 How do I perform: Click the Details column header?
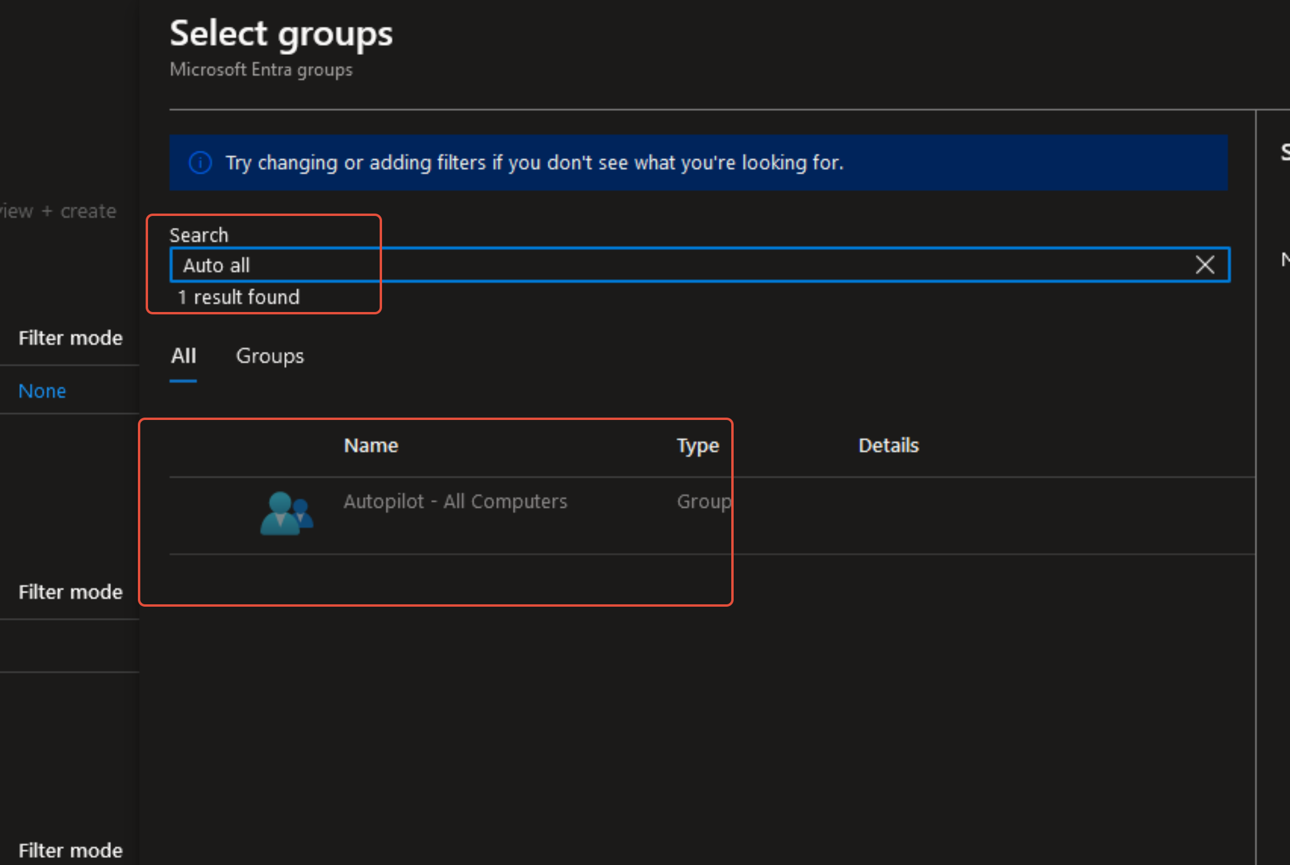coord(888,446)
